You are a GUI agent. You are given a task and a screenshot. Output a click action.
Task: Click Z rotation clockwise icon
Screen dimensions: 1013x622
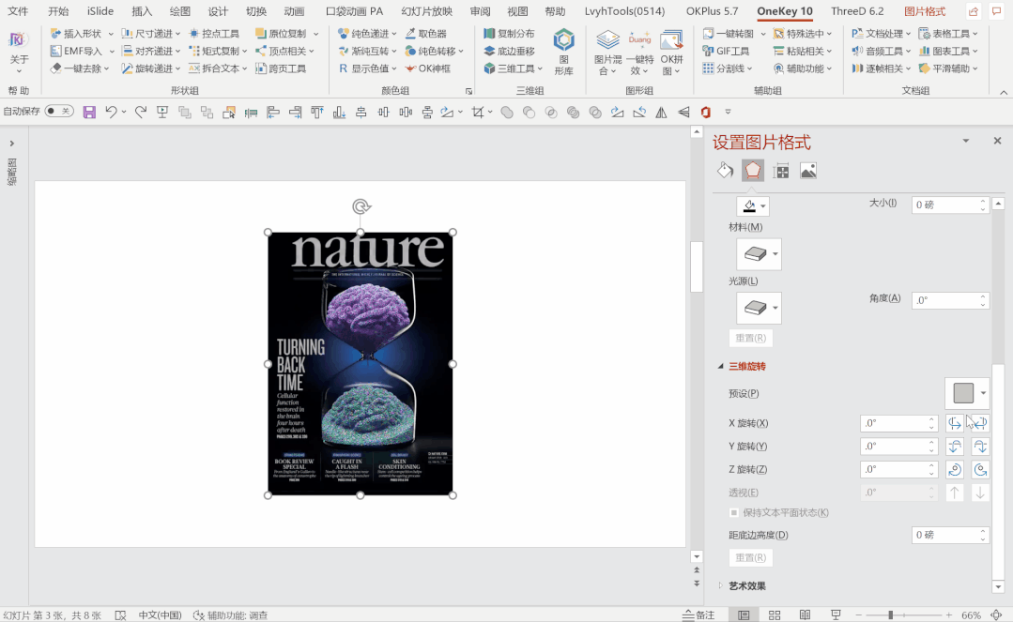click(x=980, y=470)
